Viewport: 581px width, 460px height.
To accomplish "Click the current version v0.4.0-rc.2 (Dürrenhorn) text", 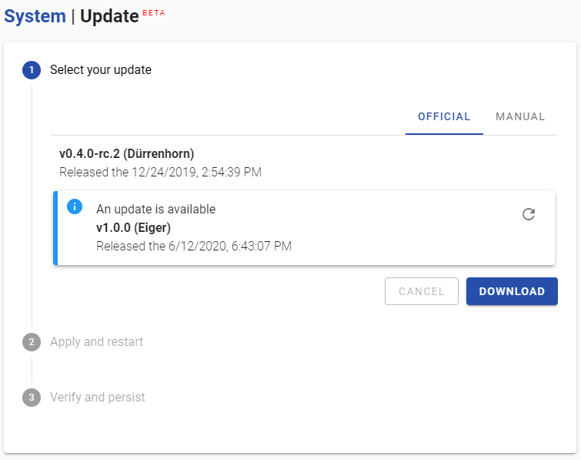I will point(127,153).
